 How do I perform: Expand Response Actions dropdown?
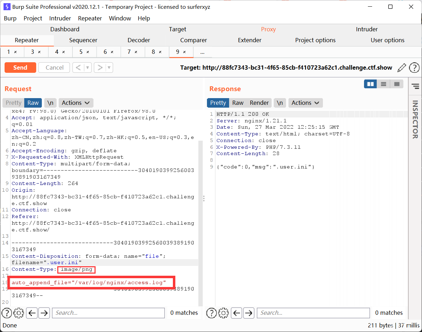(305, 103)
